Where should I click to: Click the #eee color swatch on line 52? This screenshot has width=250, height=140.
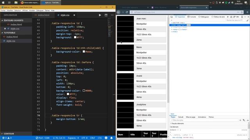(84, 52)
